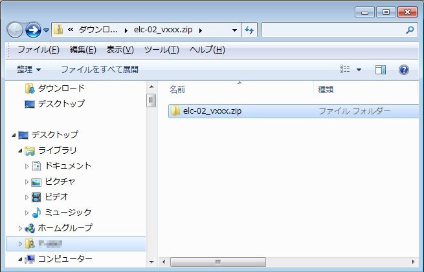Open the ファイル(F) menu
The height and width of the screenshot is (272, 424).
tap(38, 50)
